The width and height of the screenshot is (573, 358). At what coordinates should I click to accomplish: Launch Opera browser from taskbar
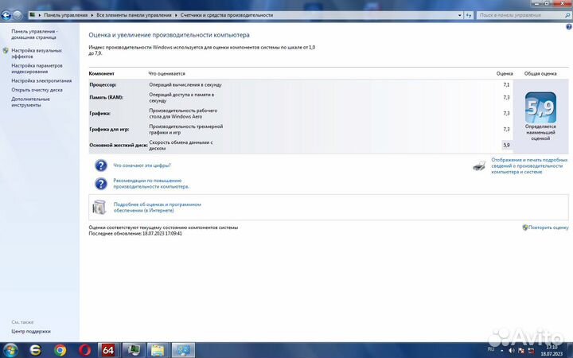tap(85, 350)
